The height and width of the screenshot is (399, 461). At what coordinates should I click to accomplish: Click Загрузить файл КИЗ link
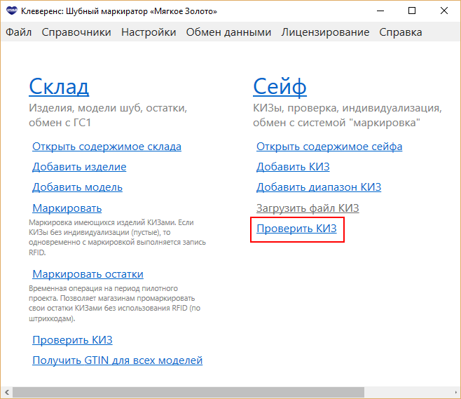[x=308, y=208]
